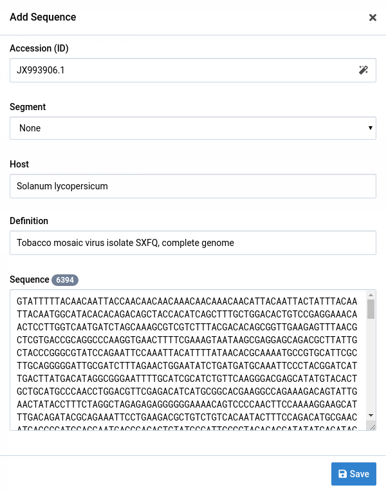Click into the Host field
Image resolution: width=386 pixels, height=492 pixels.
pyautogui.click(x=192, y=186)
